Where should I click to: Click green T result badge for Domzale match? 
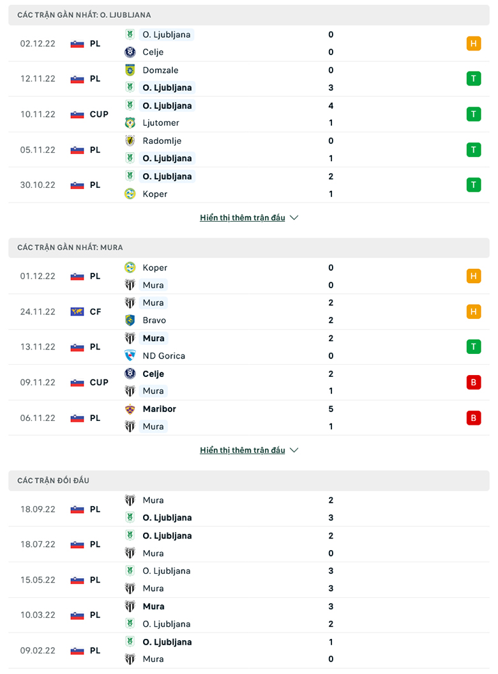[474, 79]
